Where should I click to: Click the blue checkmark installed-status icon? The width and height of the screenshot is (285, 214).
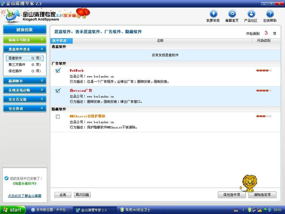click(6, 178)
